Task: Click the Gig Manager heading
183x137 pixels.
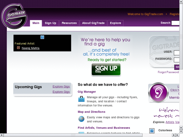Action: [x=87, y=92]
